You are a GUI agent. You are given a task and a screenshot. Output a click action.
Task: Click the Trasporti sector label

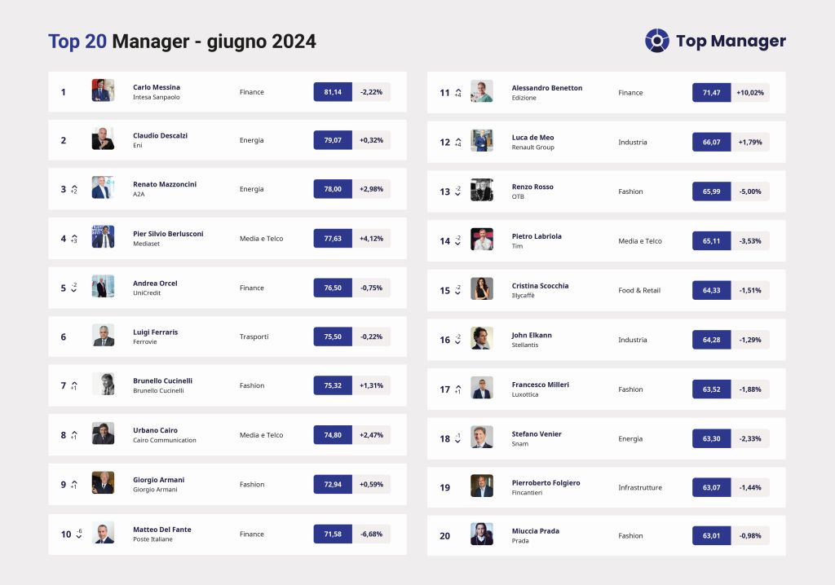click(x=254, y=336)
